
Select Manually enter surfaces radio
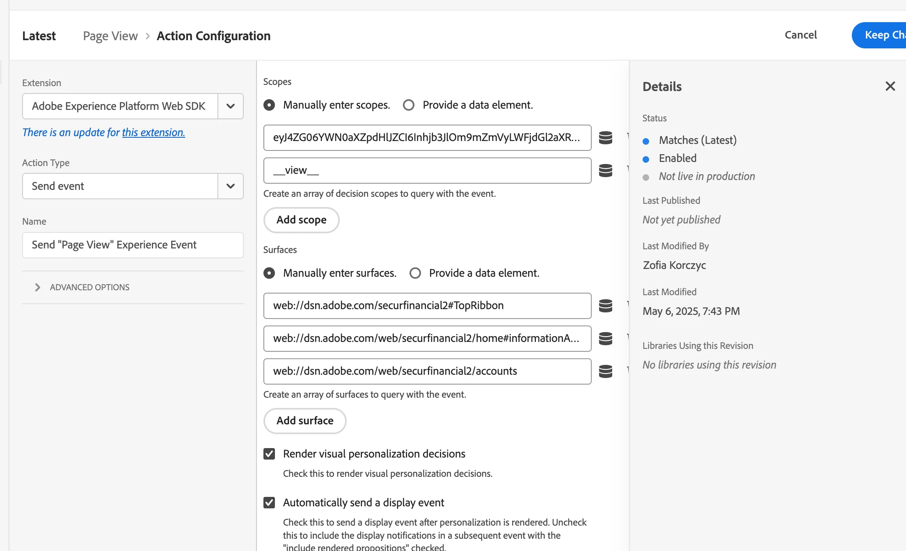(269, 273)
